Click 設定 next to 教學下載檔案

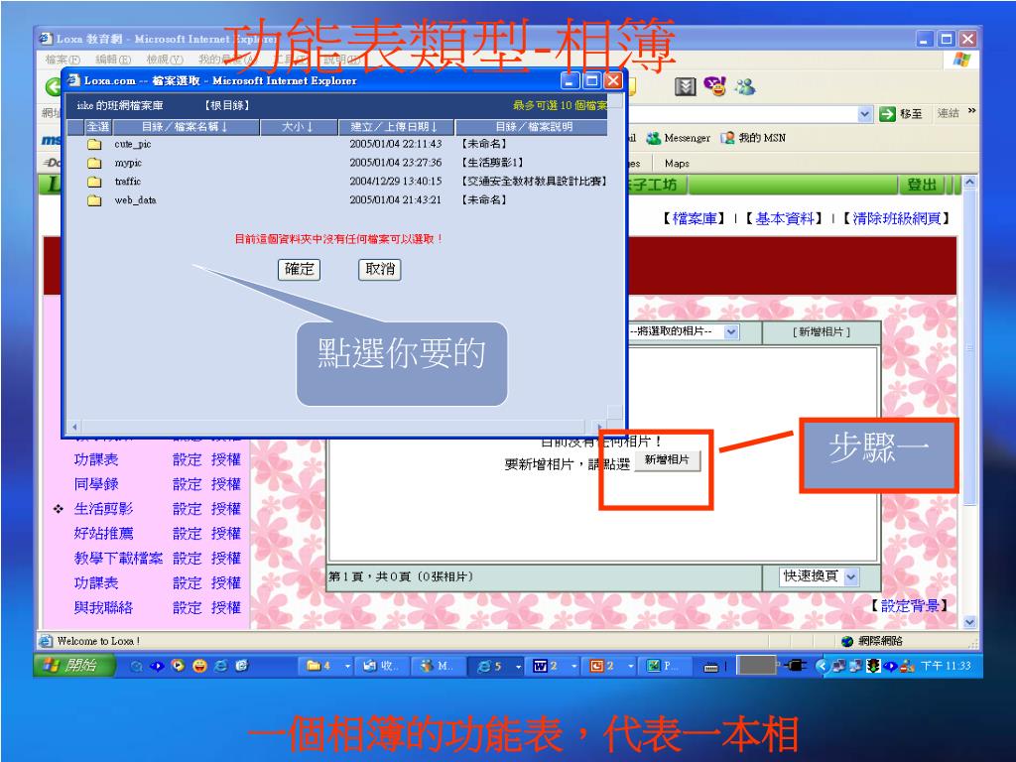(188, 558)
